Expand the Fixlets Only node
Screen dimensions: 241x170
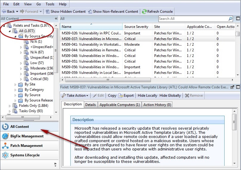coord(10,106)
